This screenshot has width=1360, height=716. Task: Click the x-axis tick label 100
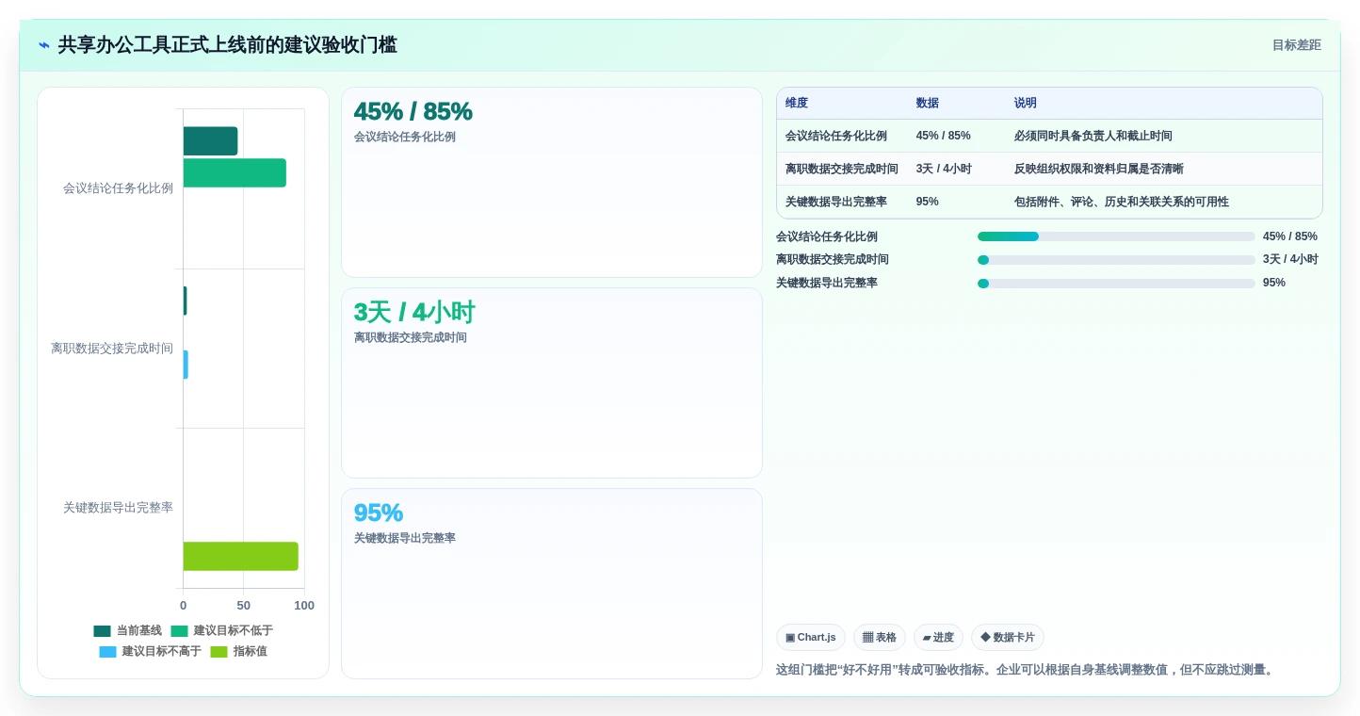click(x=304, y=606)
